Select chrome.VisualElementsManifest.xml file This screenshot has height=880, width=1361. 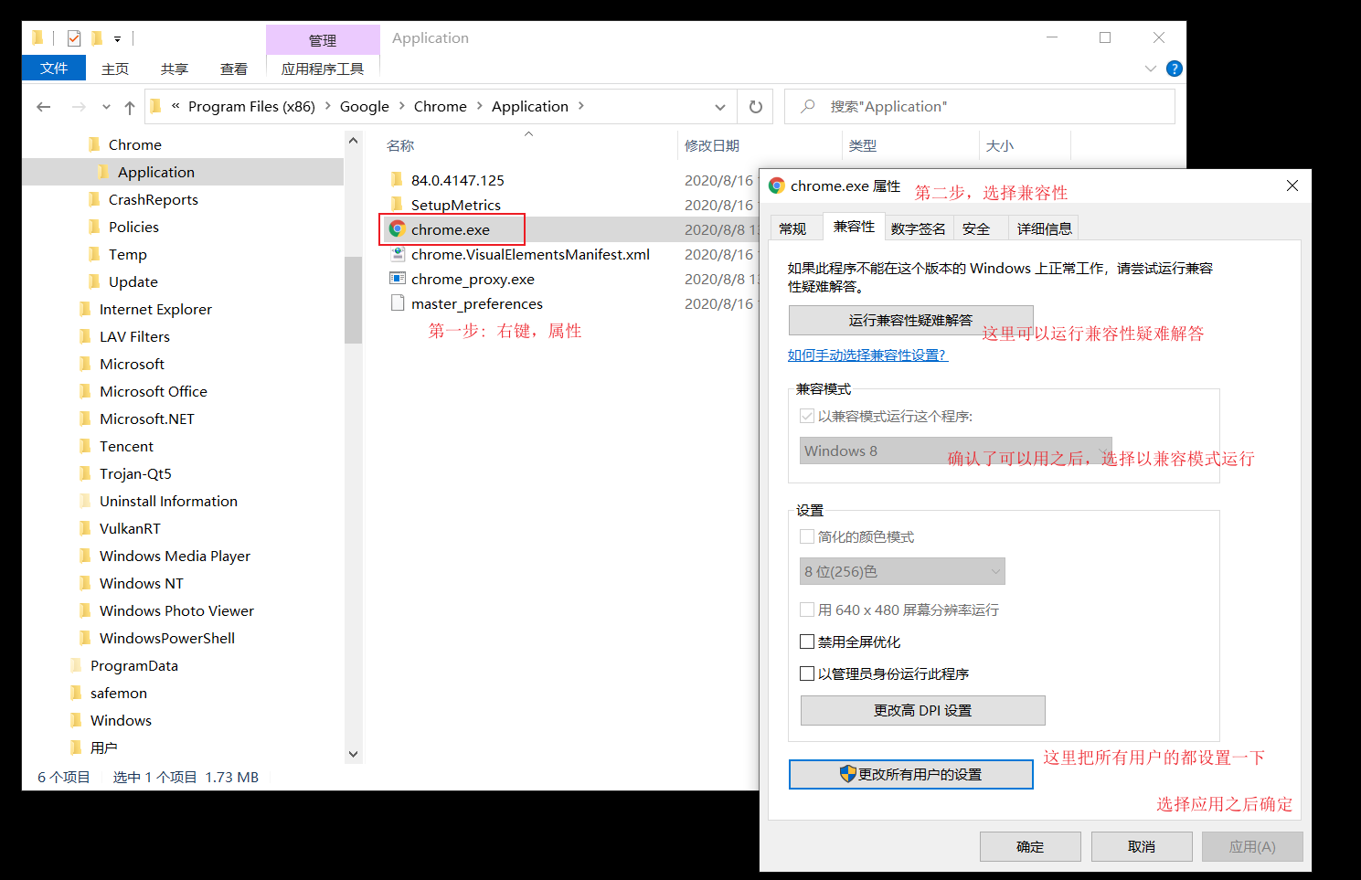click(530, 254)
